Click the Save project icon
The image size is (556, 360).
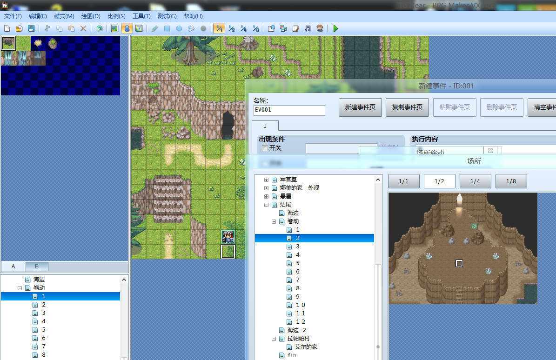[x=31, y=28]
